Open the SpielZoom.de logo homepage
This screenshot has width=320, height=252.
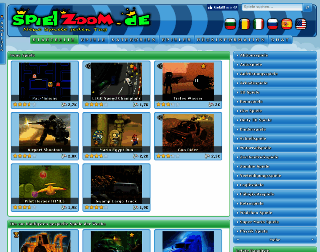(x=81, y=20)
